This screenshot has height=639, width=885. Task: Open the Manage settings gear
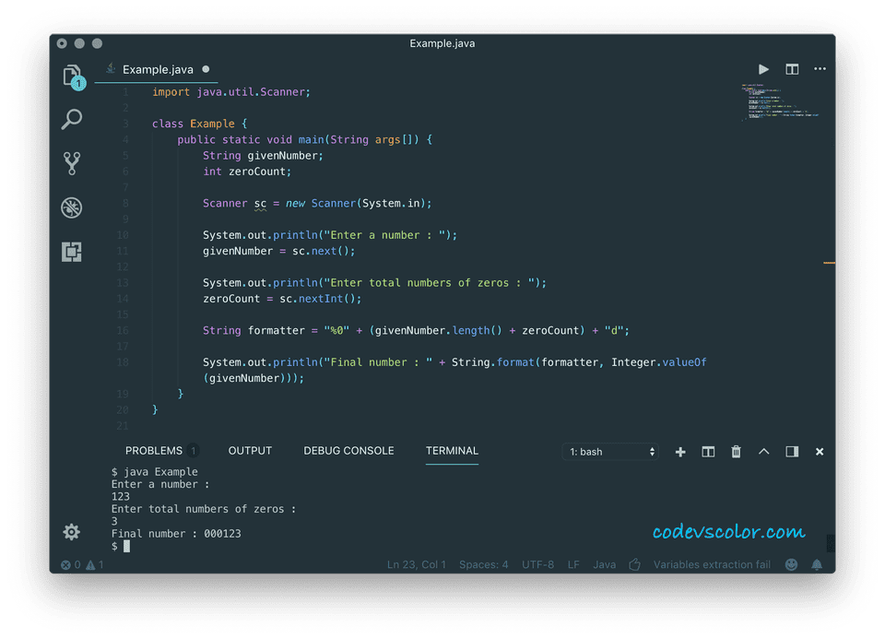point(72,532)
